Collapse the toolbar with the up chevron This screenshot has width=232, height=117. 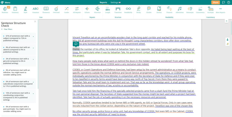[227, 21]
